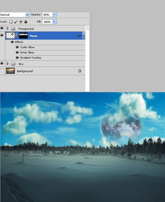This screenshot has width=165, height=202.
Task: Hide the Outer Glow effect
Action: 17,47
